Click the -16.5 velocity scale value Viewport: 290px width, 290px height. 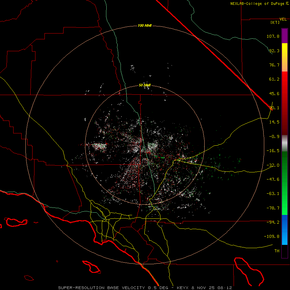tap(273, 151)
